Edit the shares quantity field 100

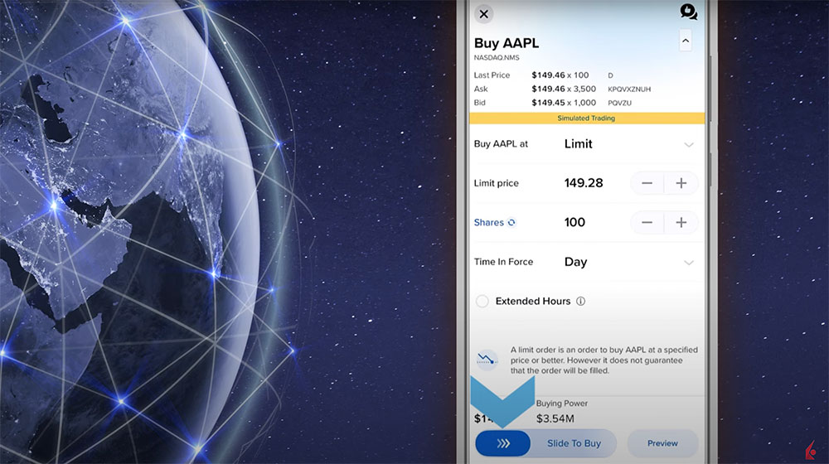(574, 223)
